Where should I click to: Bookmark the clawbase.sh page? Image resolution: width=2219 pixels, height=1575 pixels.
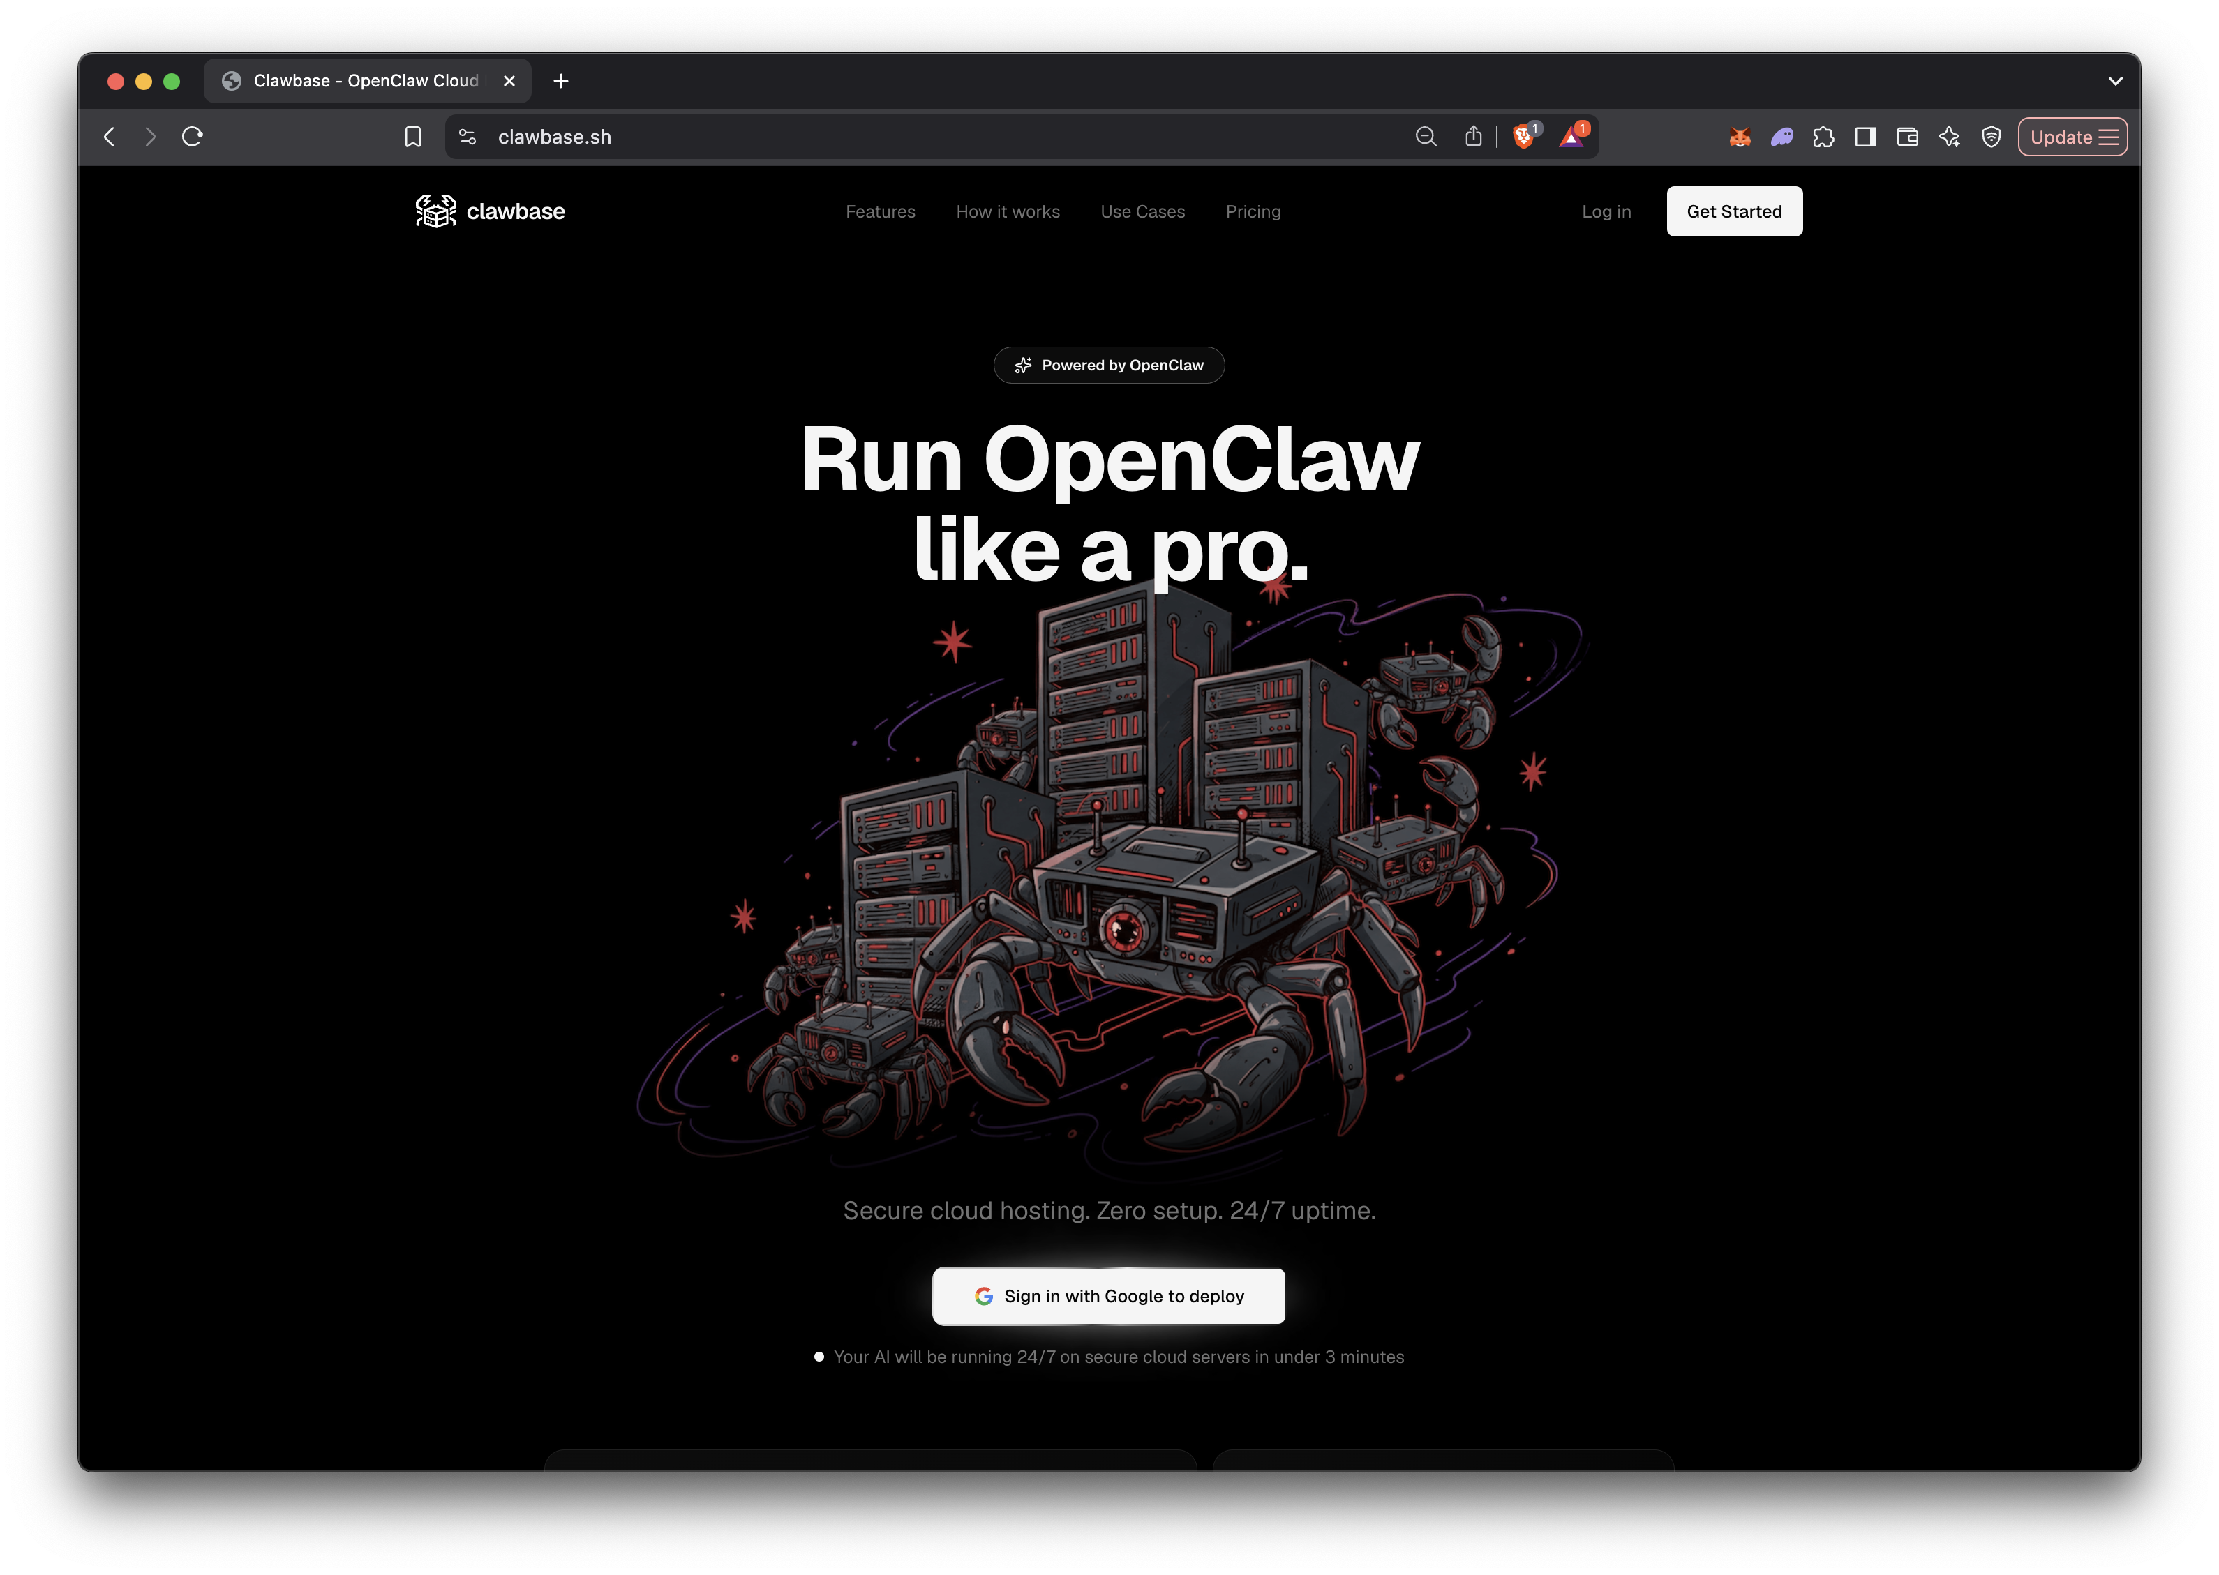[x=412, y=137]
